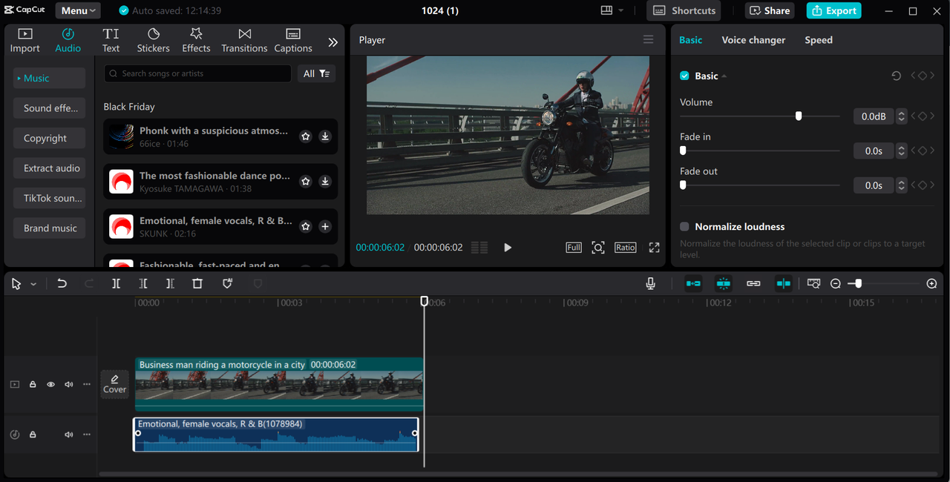Favorite the Phonk with a suspicious atmosphere track

click(305, 136)
